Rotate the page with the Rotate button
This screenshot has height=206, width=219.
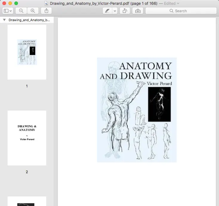[125, 11]
